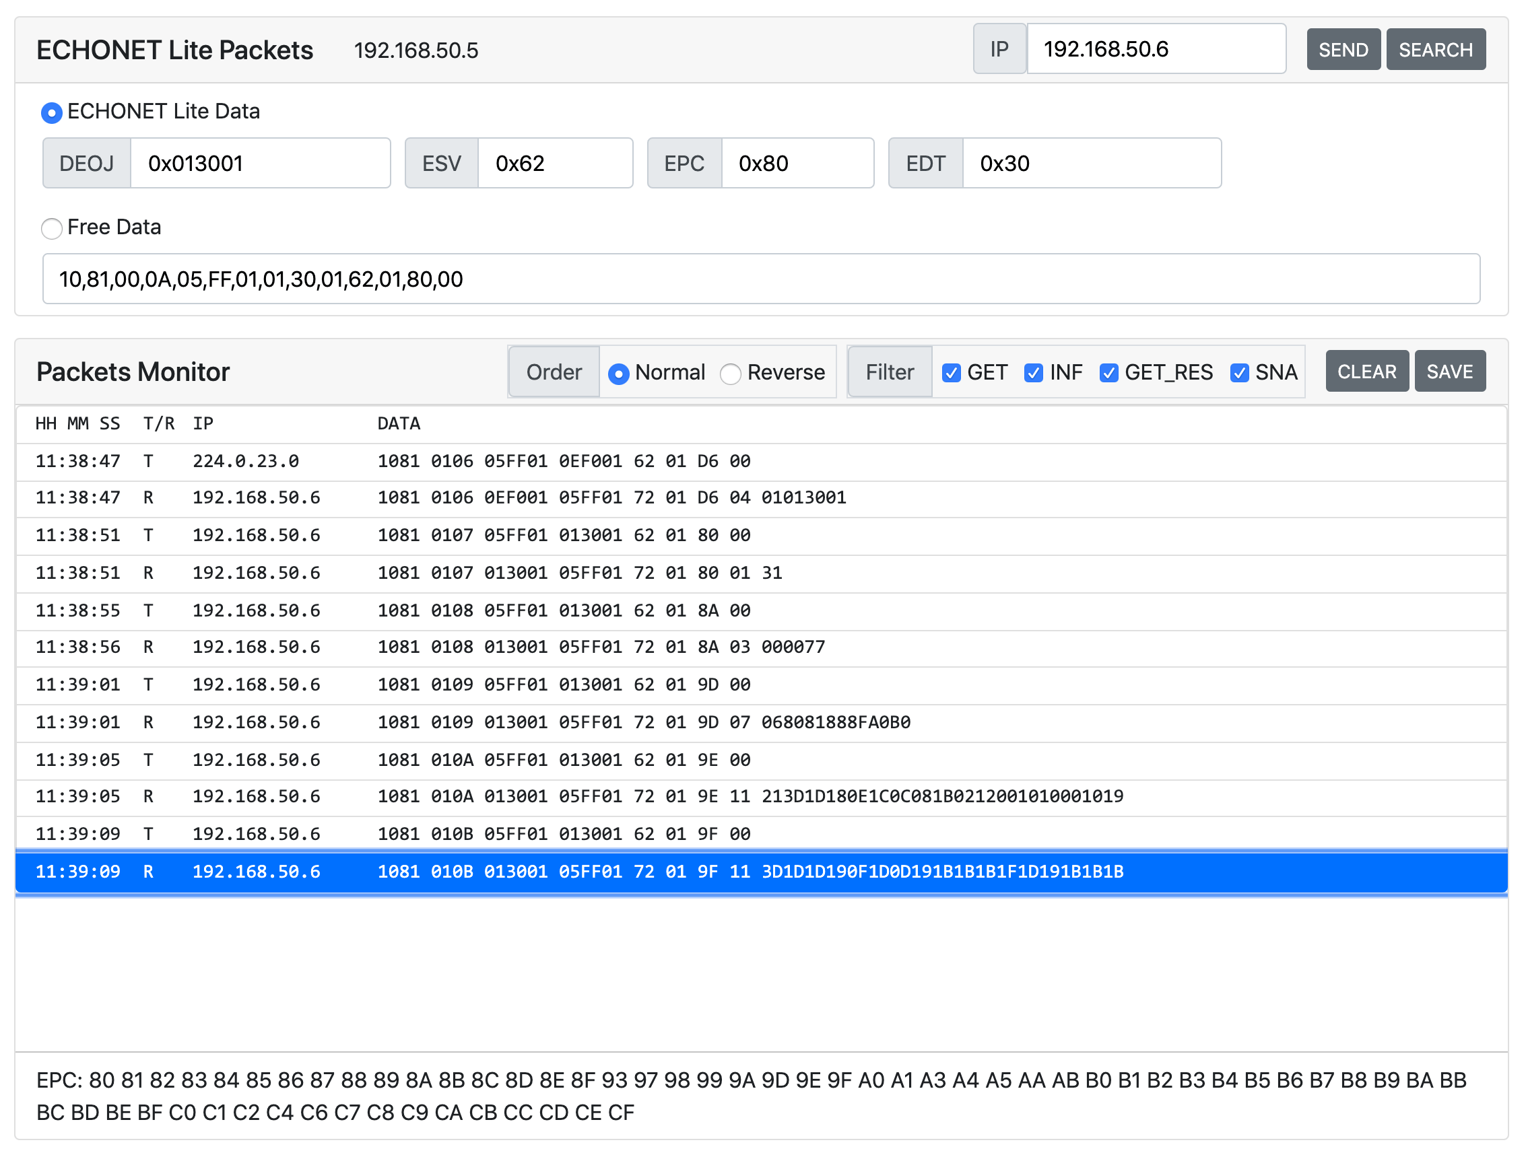Image resolution: width=1526 pixels, height=1159 pixels.
Task: Click the ESV value field
Action: (x=554, y=164)
